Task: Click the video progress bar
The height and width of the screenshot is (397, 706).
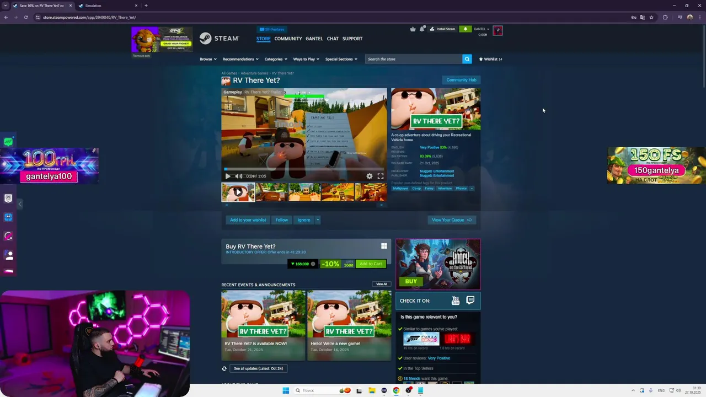Action: 304,169
